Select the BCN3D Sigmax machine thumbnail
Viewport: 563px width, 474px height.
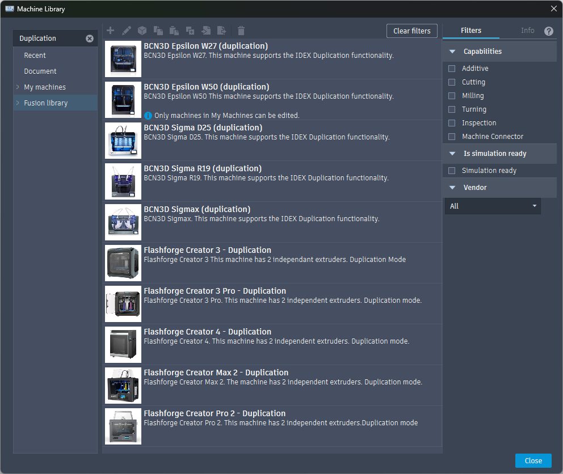pos(123,222)
